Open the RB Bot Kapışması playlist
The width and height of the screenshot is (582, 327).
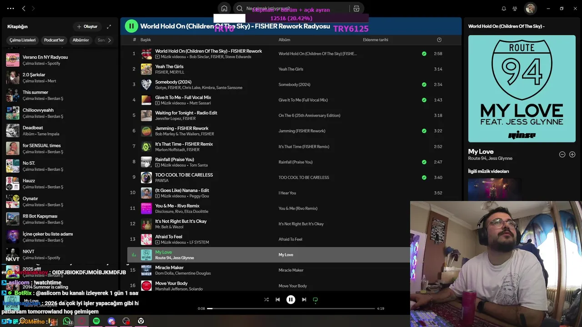60,219
